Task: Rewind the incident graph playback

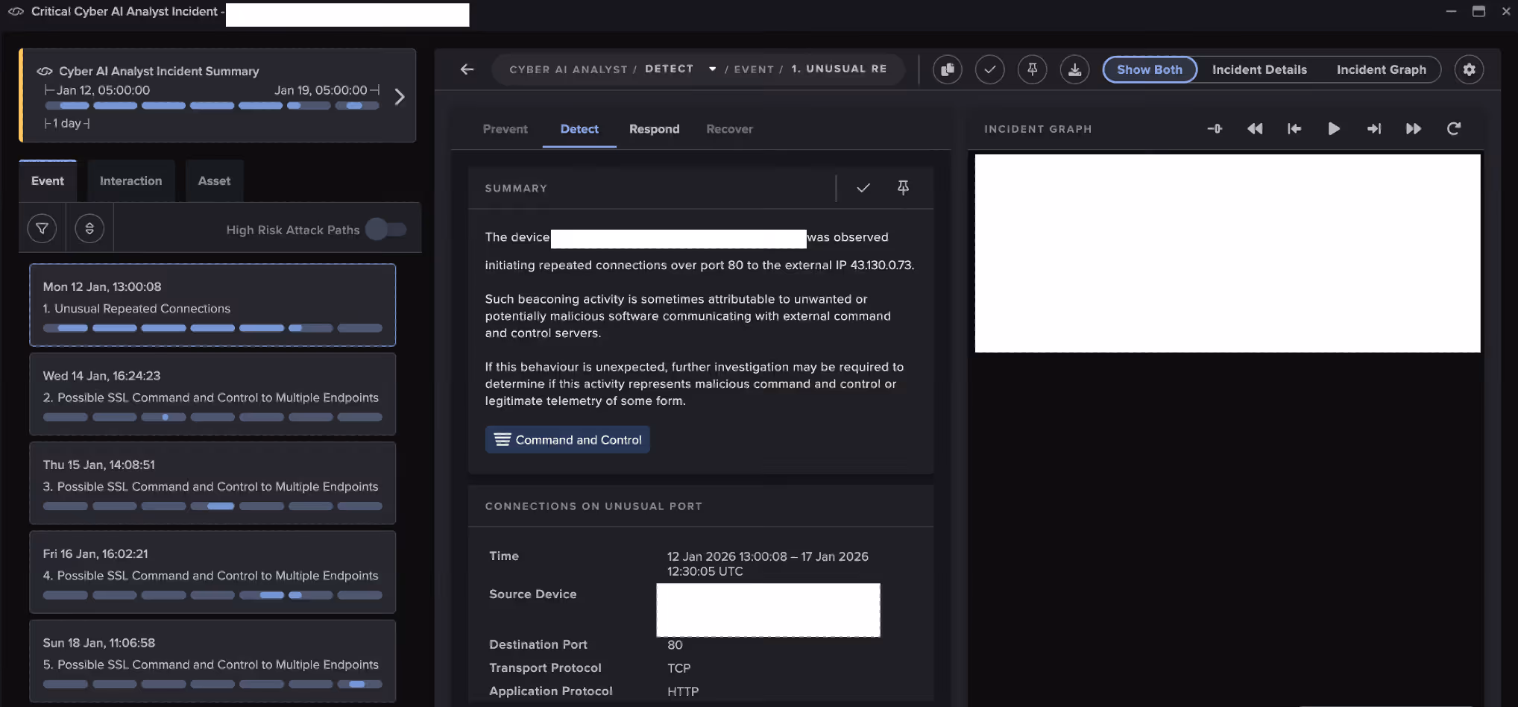Action: [1255, 129]
